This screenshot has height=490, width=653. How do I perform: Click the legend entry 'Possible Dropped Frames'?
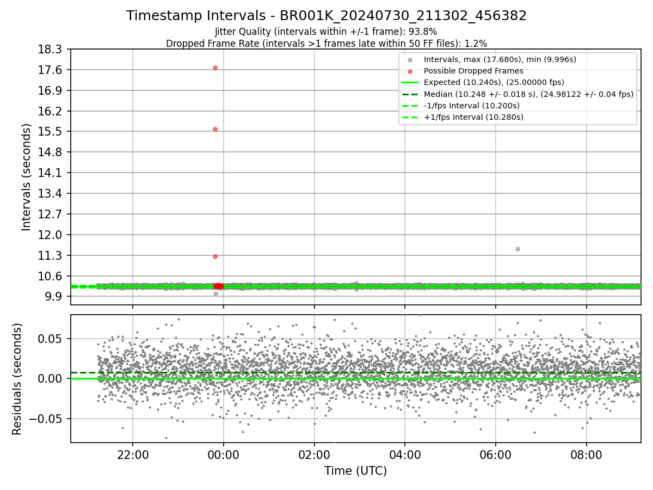473,71
